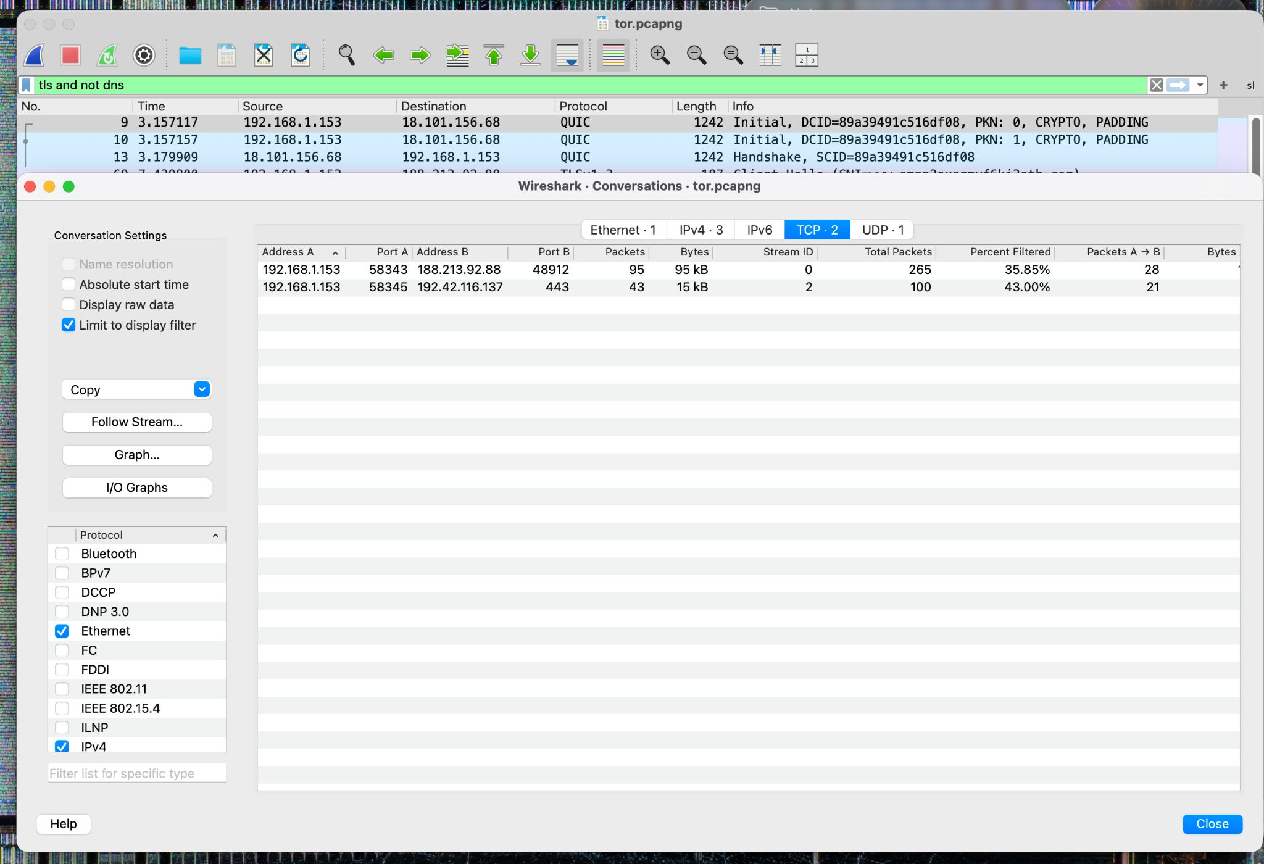Click the Filter list for specific type field
Image resolution: width=1264 pixels, height=864 pixels.
[x=136, y=773]
